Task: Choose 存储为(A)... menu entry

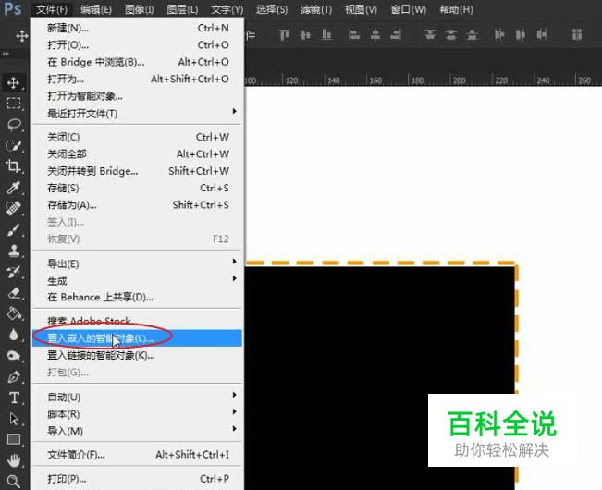Action: pyautogui.click(x=137, y=205)
